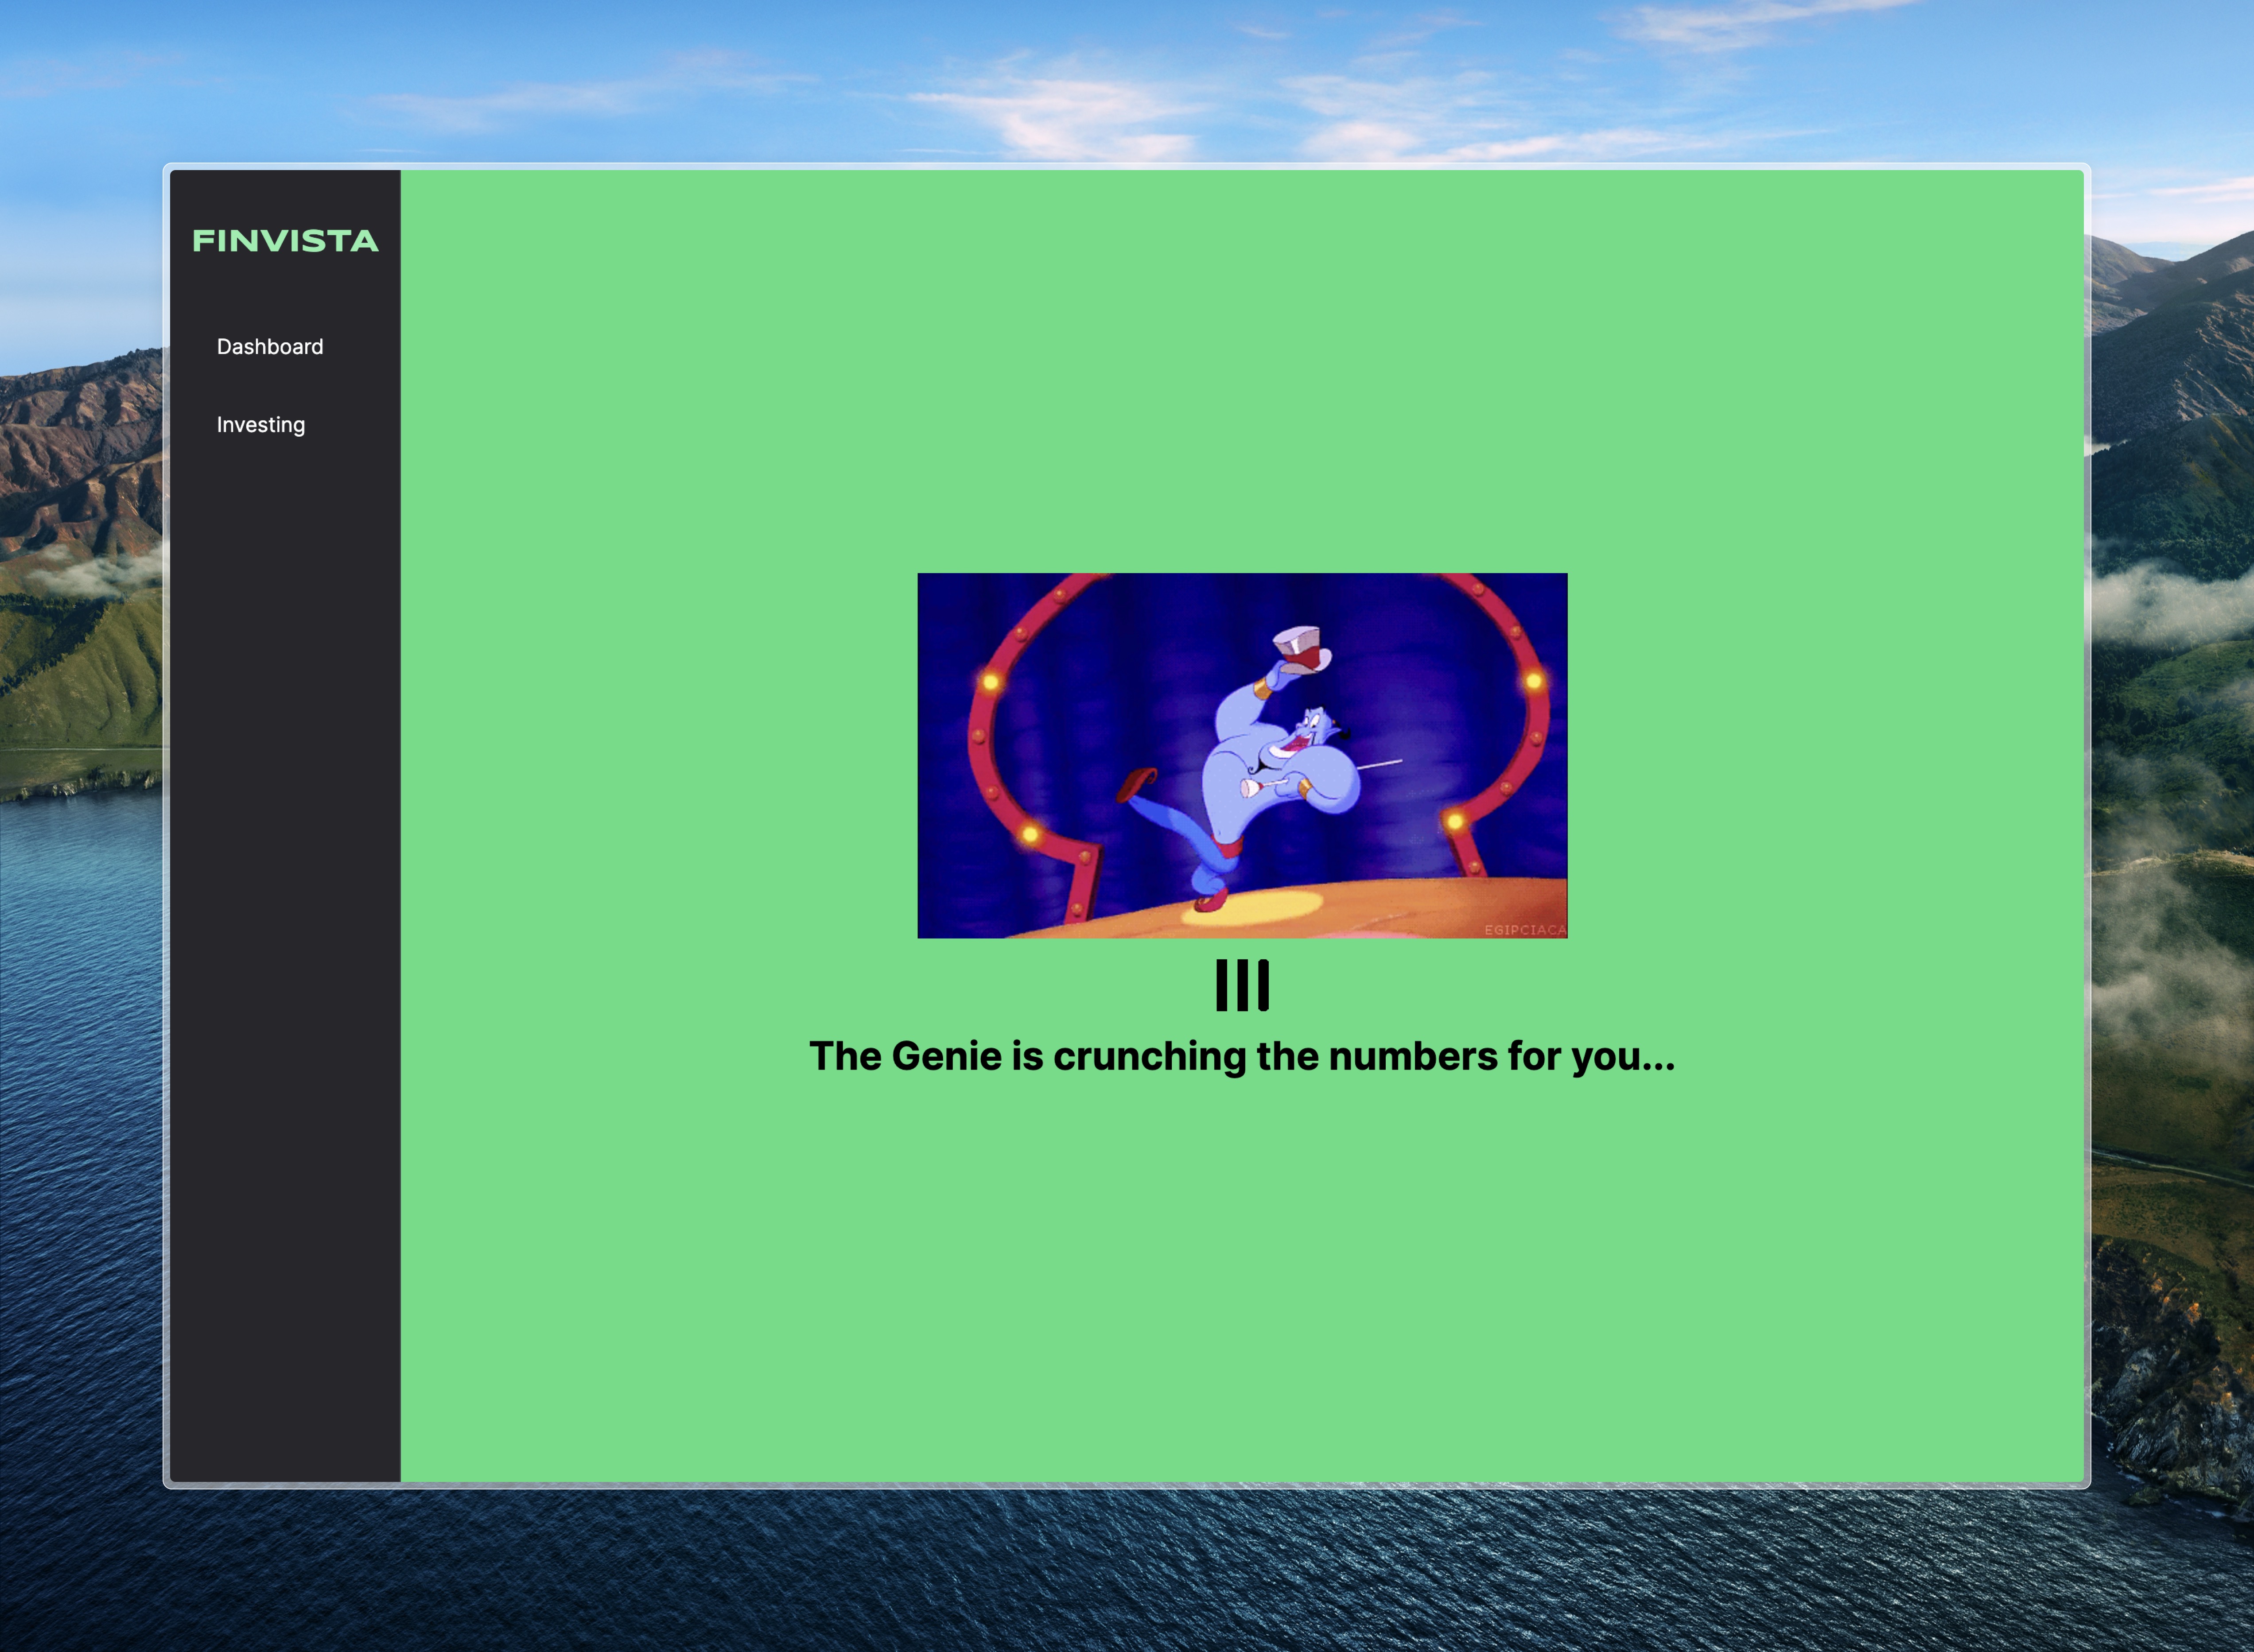Go to the Investing section
Screen dimensions: 2254x1652
pos(261,425)
